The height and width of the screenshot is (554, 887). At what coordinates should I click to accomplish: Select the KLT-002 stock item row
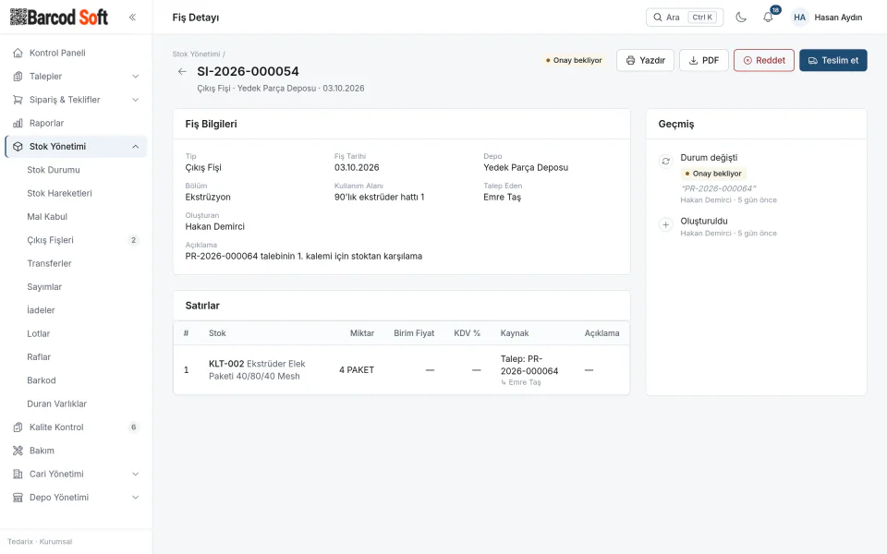coord(402,370)
